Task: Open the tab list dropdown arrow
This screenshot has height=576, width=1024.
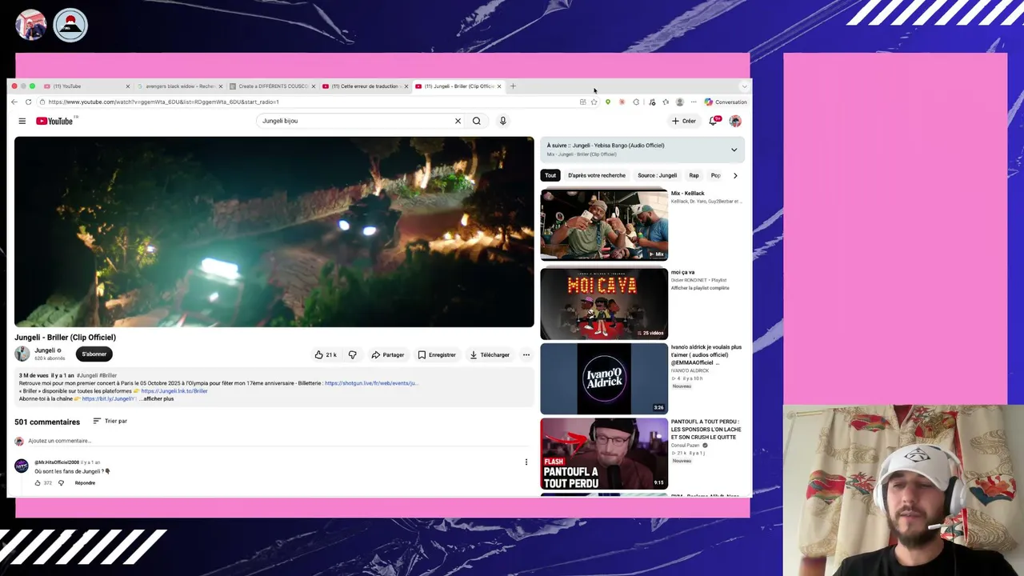Action: (x=744, y=86)
